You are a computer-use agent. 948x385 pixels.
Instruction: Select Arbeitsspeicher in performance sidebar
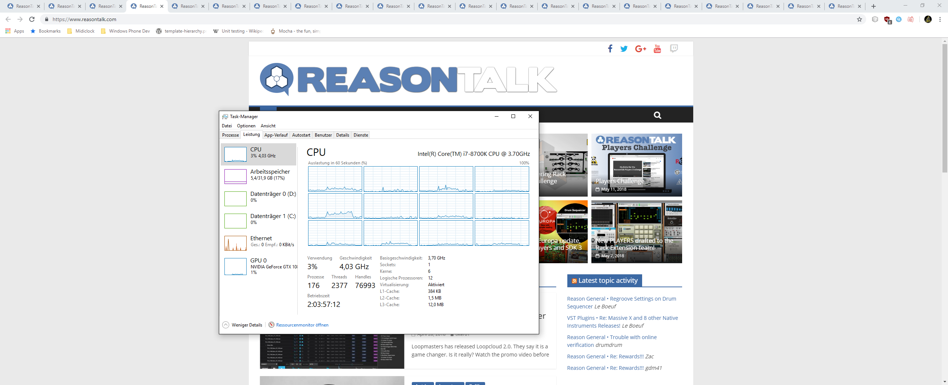[259, 177]
